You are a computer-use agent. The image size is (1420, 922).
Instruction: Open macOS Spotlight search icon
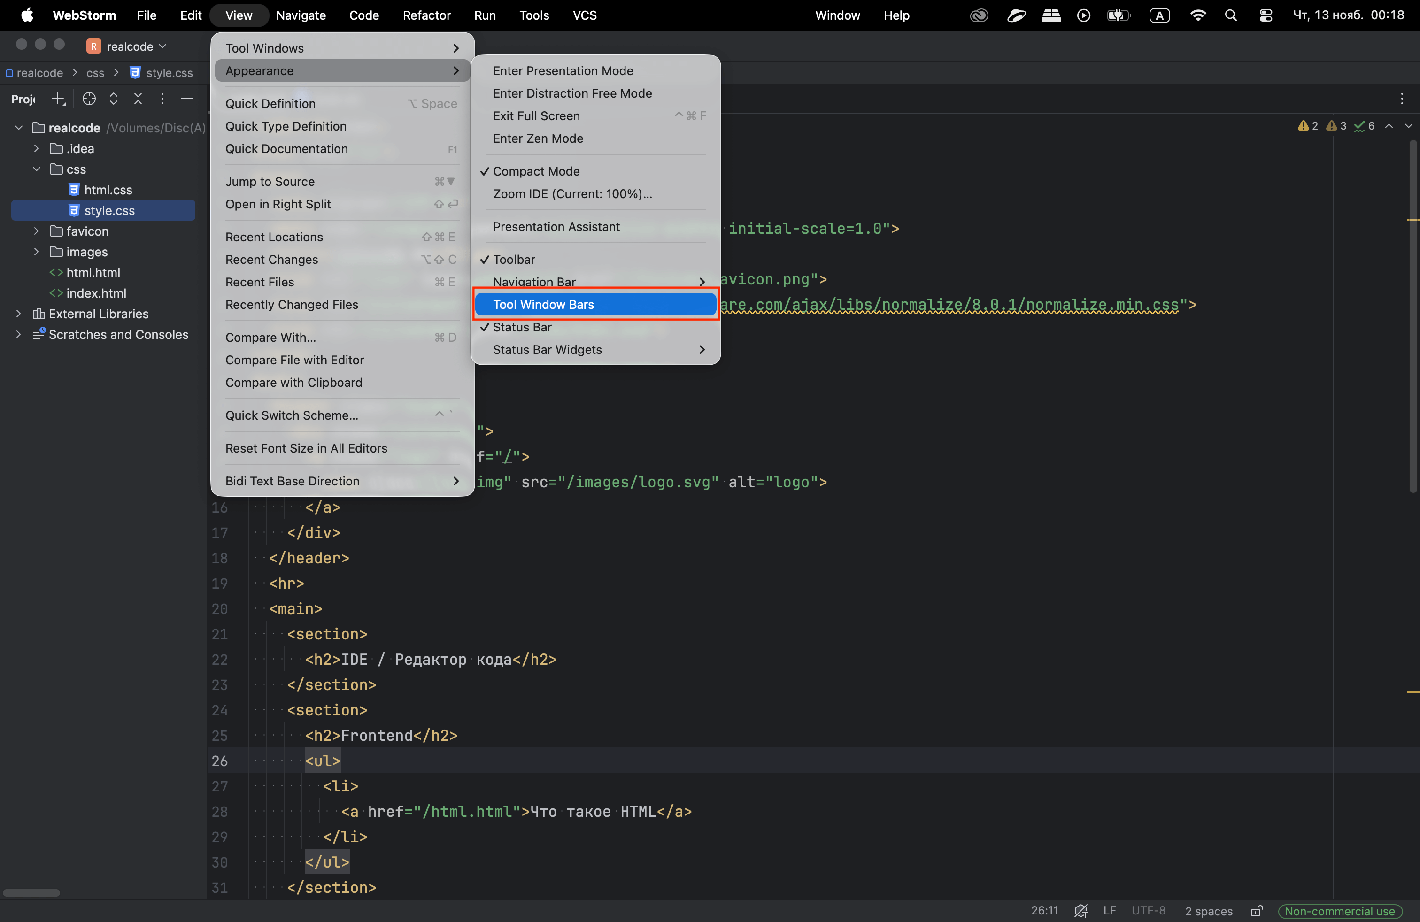[x=1230, y=15]
